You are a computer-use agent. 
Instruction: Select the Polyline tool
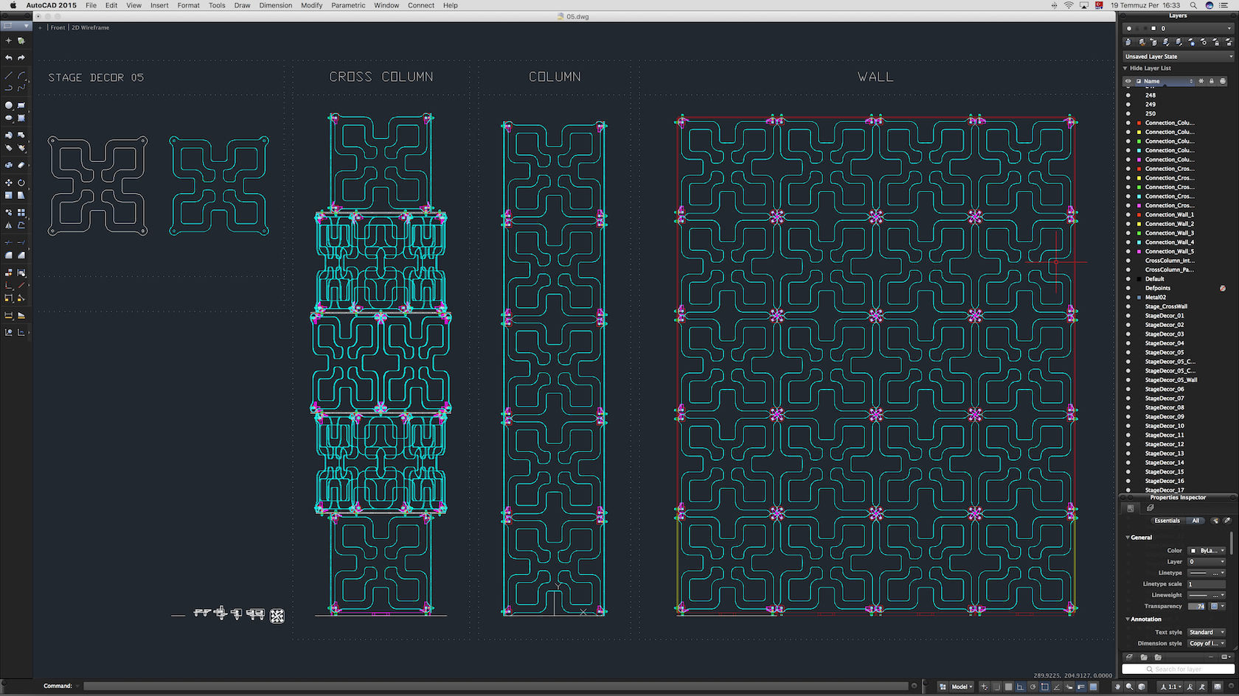(x=8, y=88)
